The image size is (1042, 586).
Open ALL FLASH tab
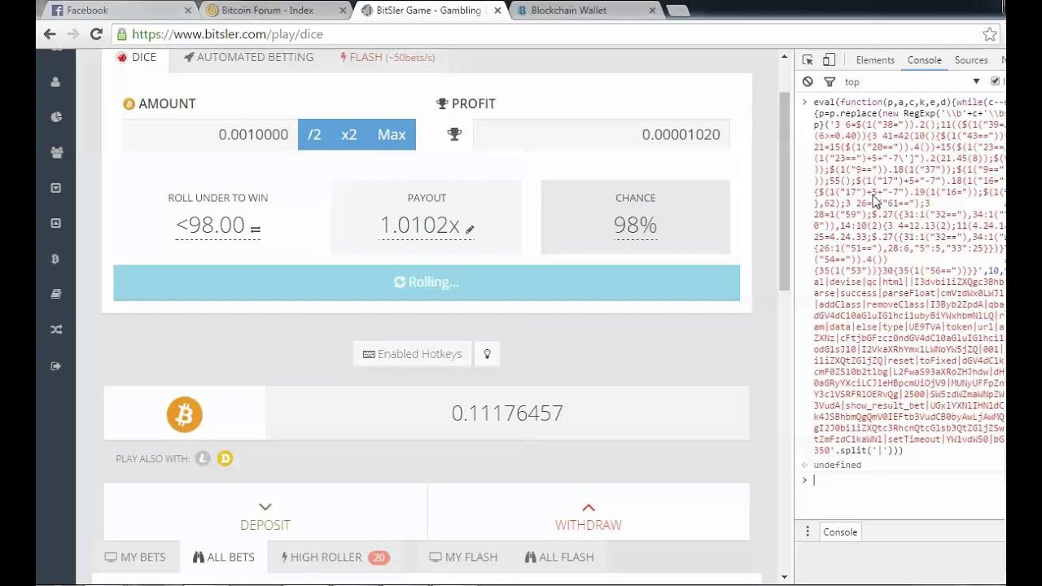(x=559, y=558)
